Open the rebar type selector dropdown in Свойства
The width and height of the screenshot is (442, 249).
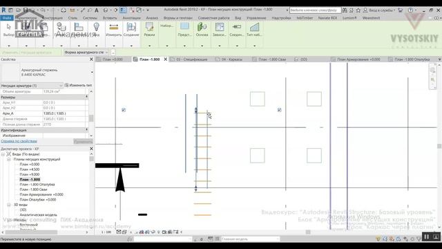(92, 72)
